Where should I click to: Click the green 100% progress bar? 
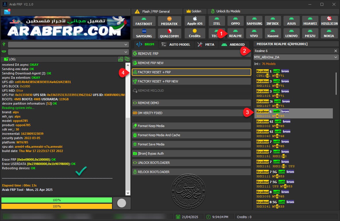click(x=57, y=200)
